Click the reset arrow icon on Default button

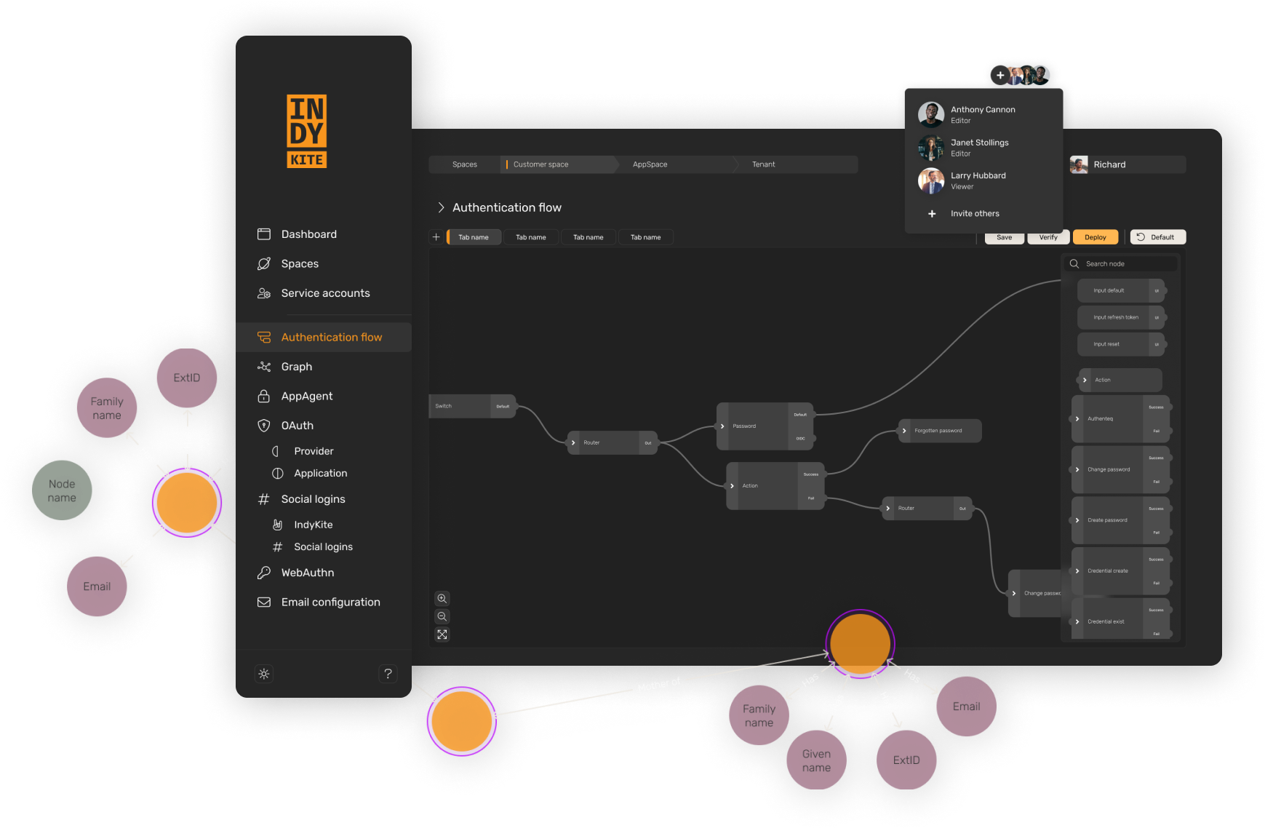[1141, 237]
